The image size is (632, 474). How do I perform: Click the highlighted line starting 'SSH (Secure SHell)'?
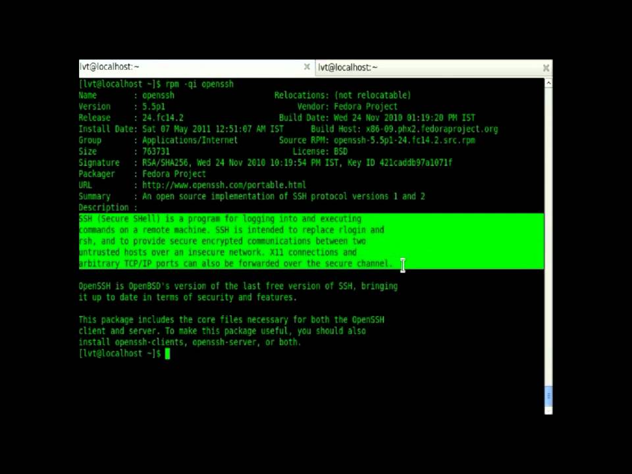point(220,219)
